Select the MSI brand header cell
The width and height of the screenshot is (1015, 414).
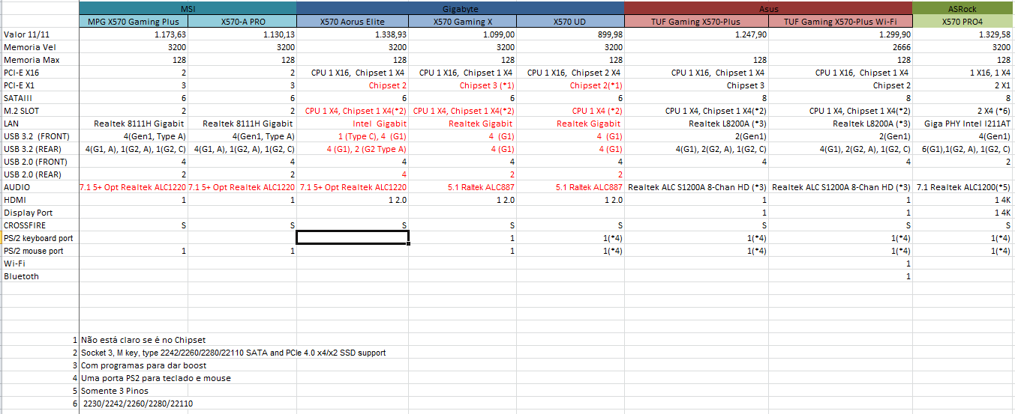(x=188, y=8)
